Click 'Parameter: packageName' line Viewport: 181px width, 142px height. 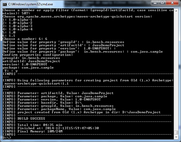[x=59, y=109]
